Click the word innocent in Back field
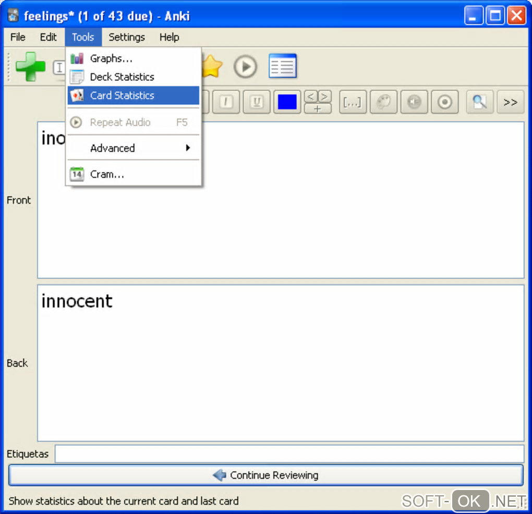Image resolution: width=532 pixels, height=514 pixels. click(77, 301)
